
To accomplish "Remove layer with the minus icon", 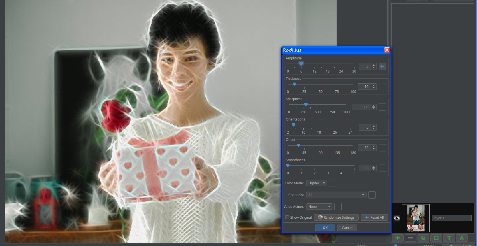I will 411,238.
